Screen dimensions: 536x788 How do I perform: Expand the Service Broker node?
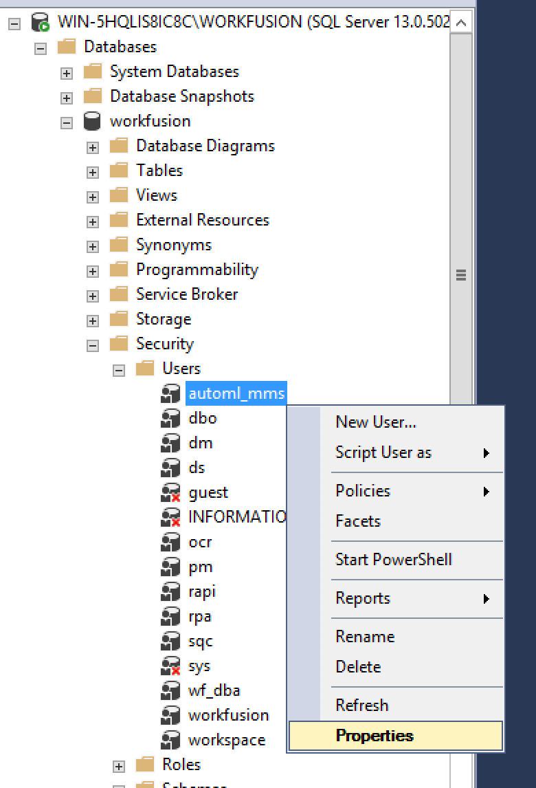pyautogui.click(x=93, y=296)
